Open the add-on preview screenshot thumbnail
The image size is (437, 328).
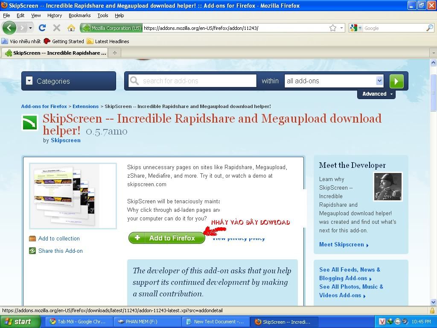(73, 196)
